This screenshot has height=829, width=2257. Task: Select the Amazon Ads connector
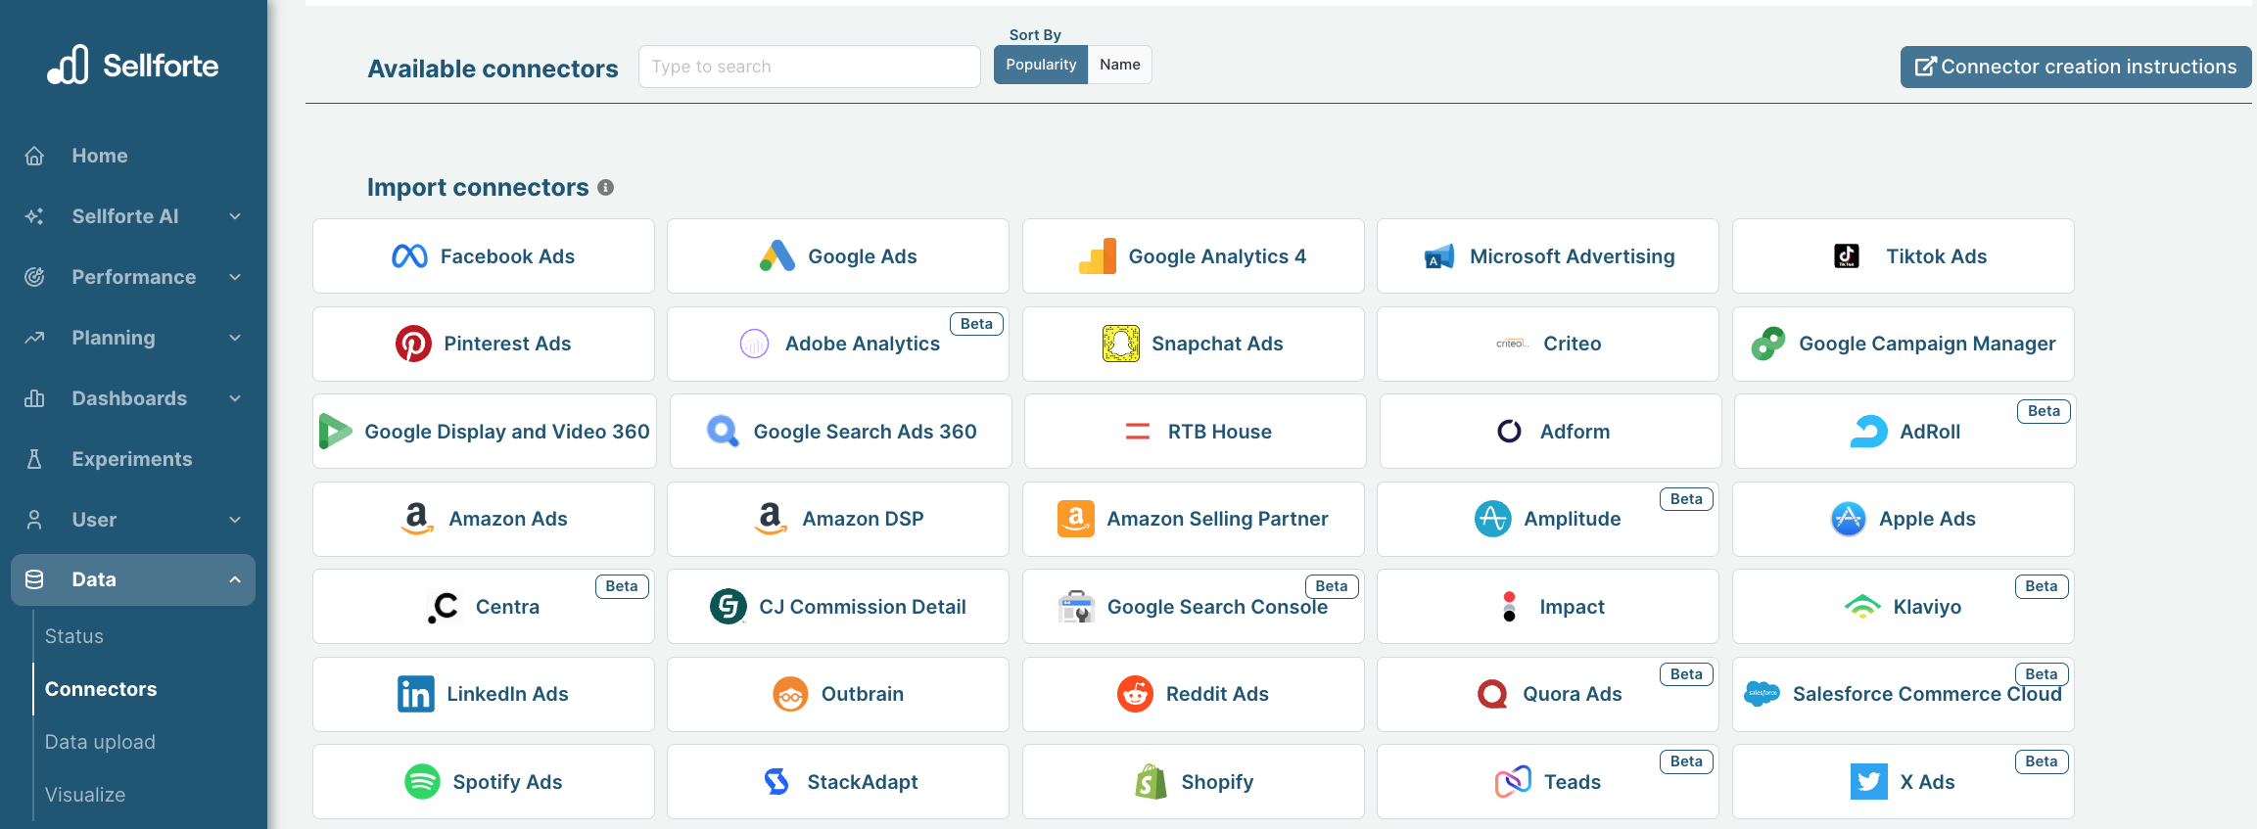pyautogui.click(x=484, y=519)
